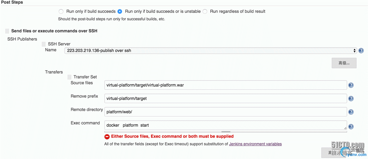Click the Transfer Set drag handle icon
The height and width of the screenshot is (159, 368).
69,77
